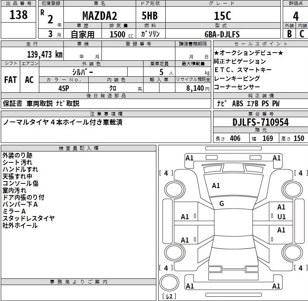Select the 事務局よりご案内 section header
The image size is (308, 301).
click(79, 282)
